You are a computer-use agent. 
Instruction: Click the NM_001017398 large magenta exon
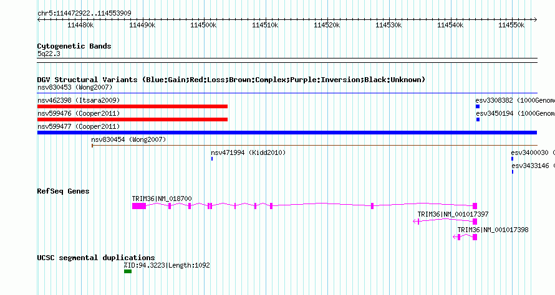(475, 237)
